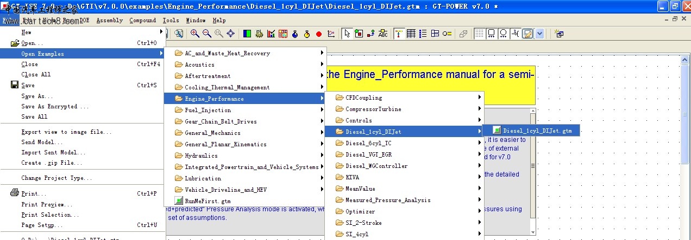Viewport: 691px width, 240px height.
Task: Click the eraser icon in the toolbar
Action: click(463, 34)
